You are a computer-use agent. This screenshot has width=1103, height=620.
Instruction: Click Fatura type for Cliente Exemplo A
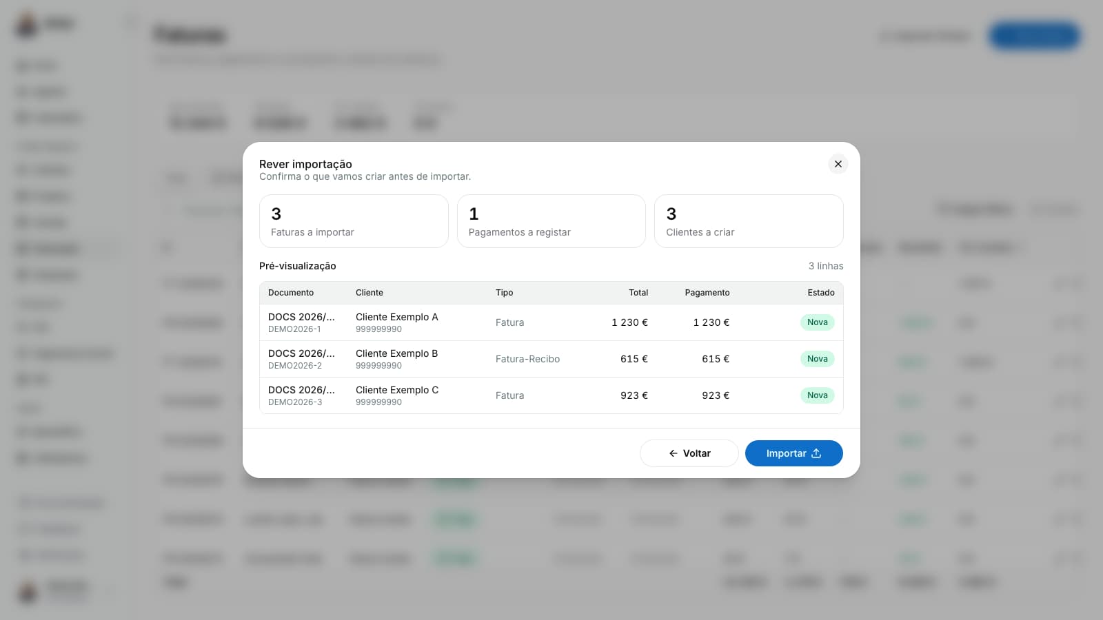(x=509, y=322)
